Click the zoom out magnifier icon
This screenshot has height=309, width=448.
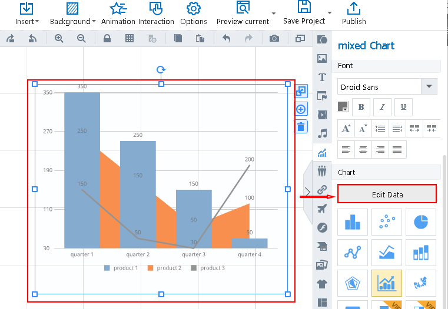click(81, 38)
